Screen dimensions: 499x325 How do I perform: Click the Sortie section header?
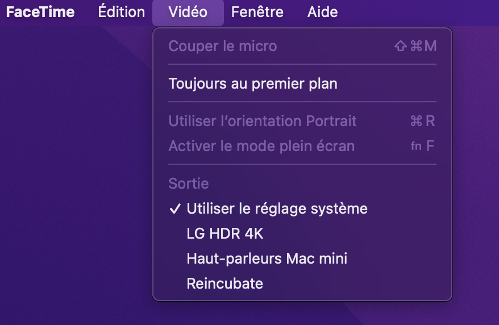(189, 184)
